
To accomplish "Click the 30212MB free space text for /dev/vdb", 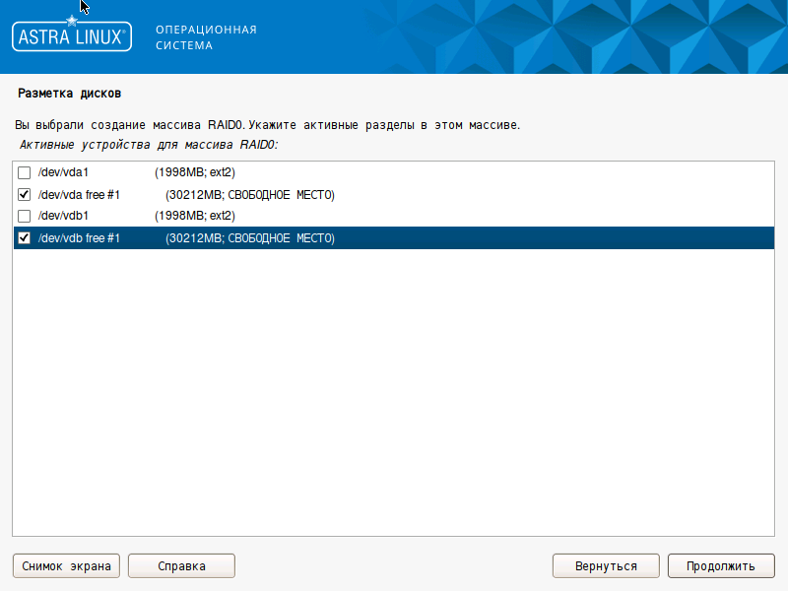I will [250, 238].
